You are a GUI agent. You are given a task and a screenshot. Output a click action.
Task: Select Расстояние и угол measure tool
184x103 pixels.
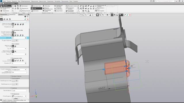[x=100, y=8]
